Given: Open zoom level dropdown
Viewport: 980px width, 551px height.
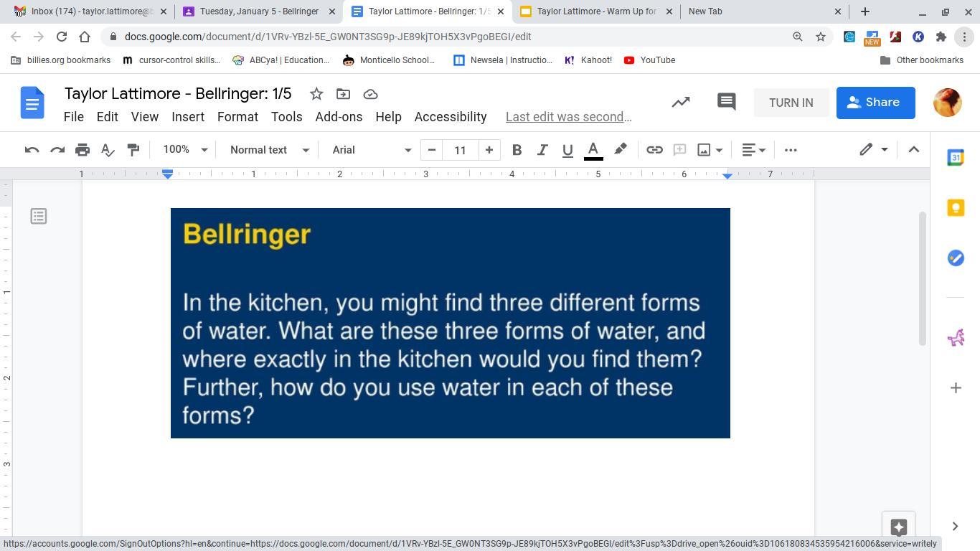Looking at the screenshot, I should (x=185, y=150).
